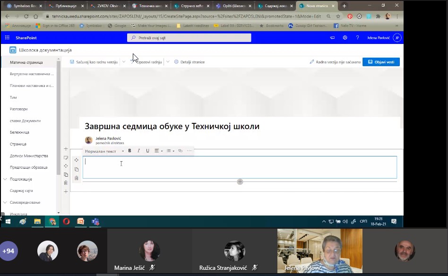This screenshot has width=448, height=276.
Task: Open the SharePoint app launcher grid
Action: [x=7, y=38]
